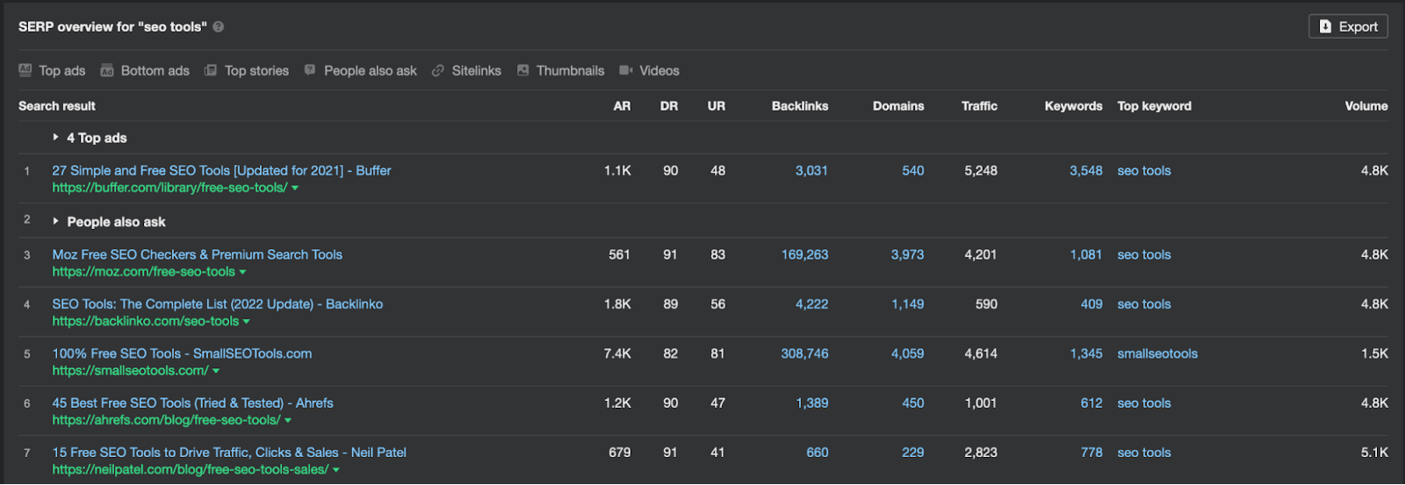
Task: Click the People also ask feature icon
Action: click(x=310, y=70)
